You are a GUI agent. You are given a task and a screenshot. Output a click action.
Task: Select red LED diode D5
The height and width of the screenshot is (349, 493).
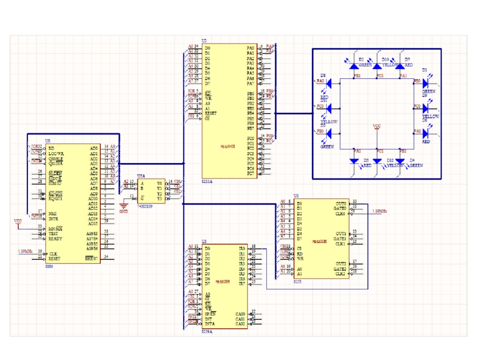pyautogui.click(x=354, y=160)
